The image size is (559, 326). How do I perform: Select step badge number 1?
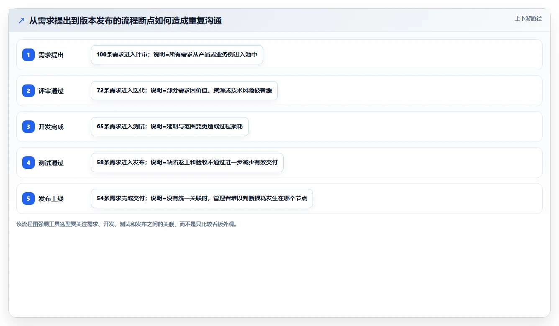(28, 55)
